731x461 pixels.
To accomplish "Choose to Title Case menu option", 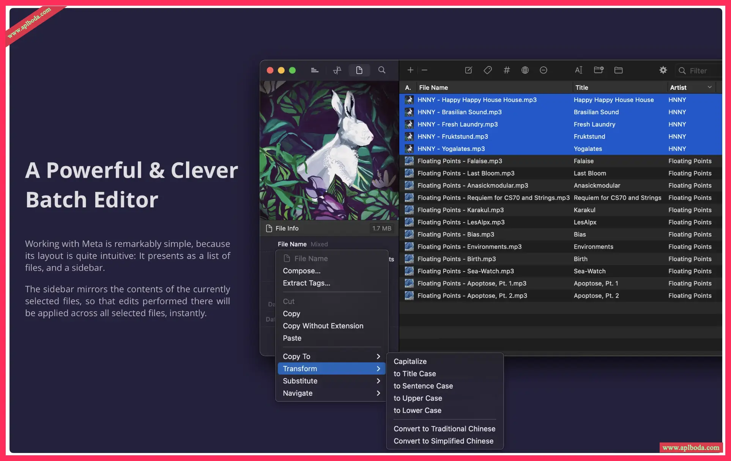I will [414, 374].
